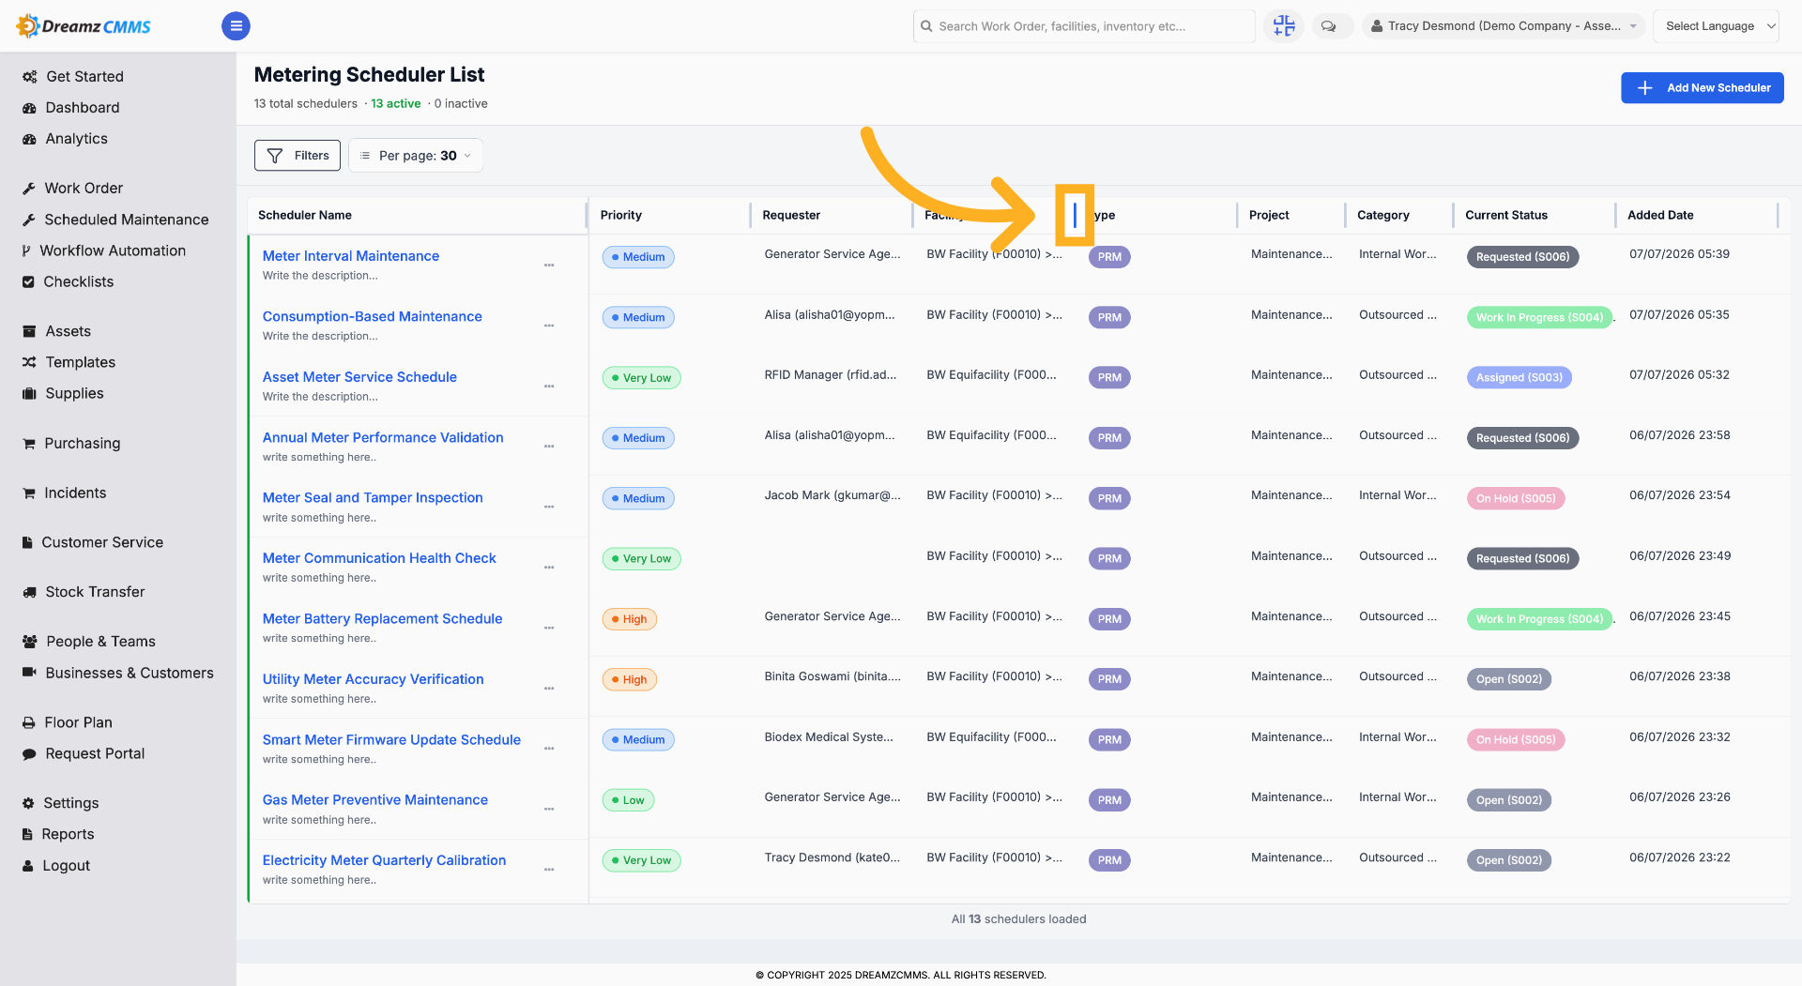Click PRM type badge for Meter Interval Maintenance
This screenshot has height=986, width=1802.
1109,257
